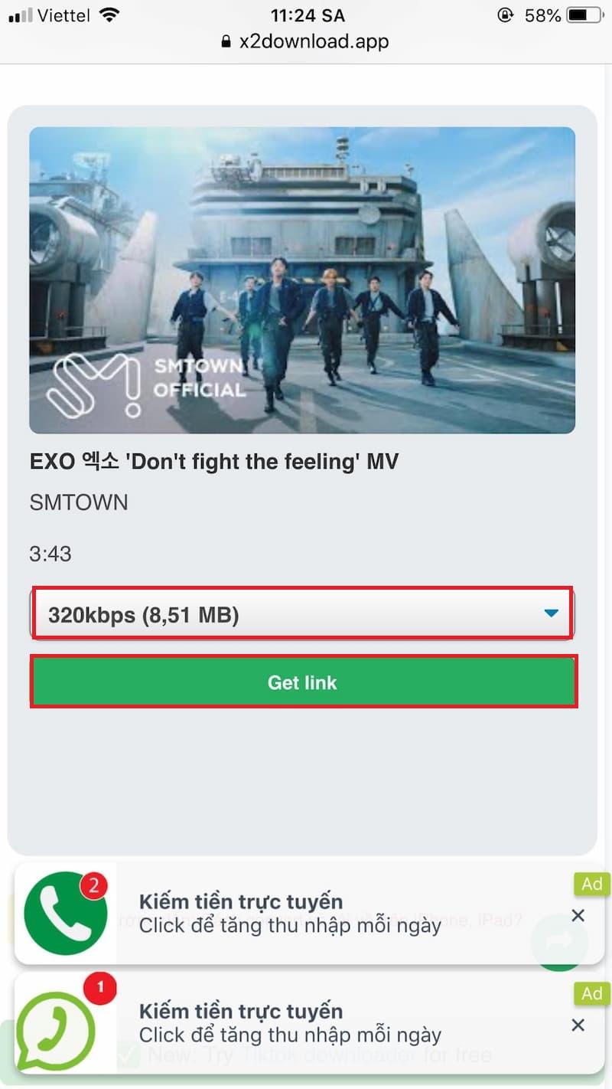612x1089 pixels.
Task: Open the Kiếm tiền trực tuyến text in the WhatsApp ad
Action: point(240,1011)
